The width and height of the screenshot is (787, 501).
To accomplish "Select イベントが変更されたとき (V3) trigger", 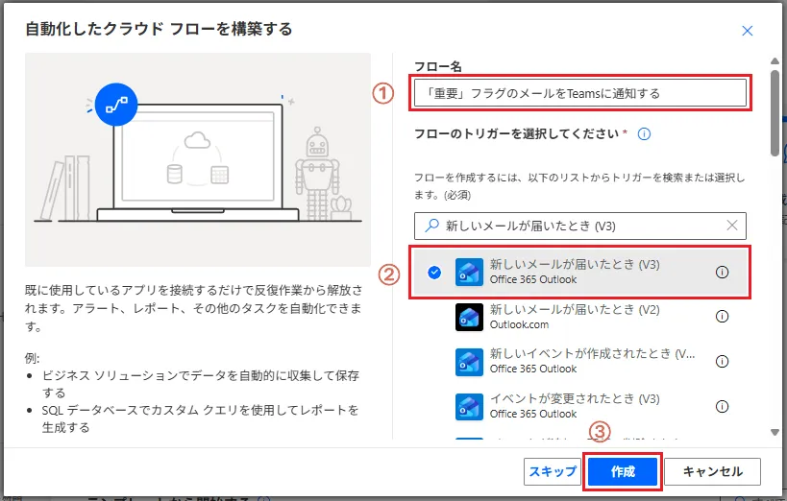I will point(580,406).
